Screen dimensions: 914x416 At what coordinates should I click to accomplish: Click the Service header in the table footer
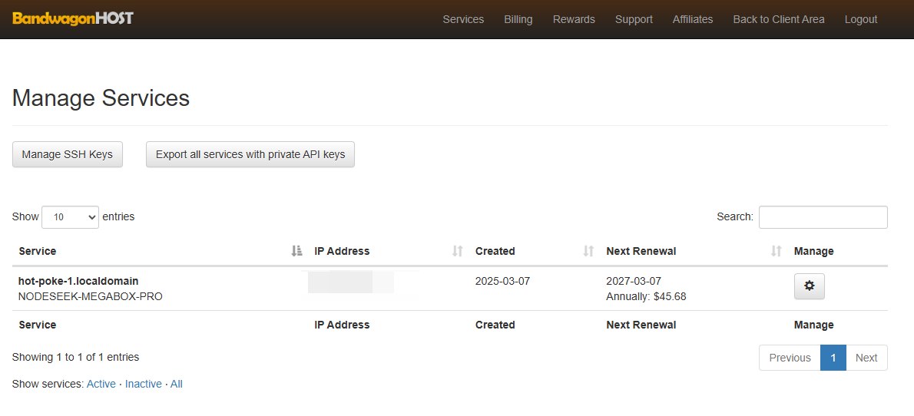pos(38,325)
